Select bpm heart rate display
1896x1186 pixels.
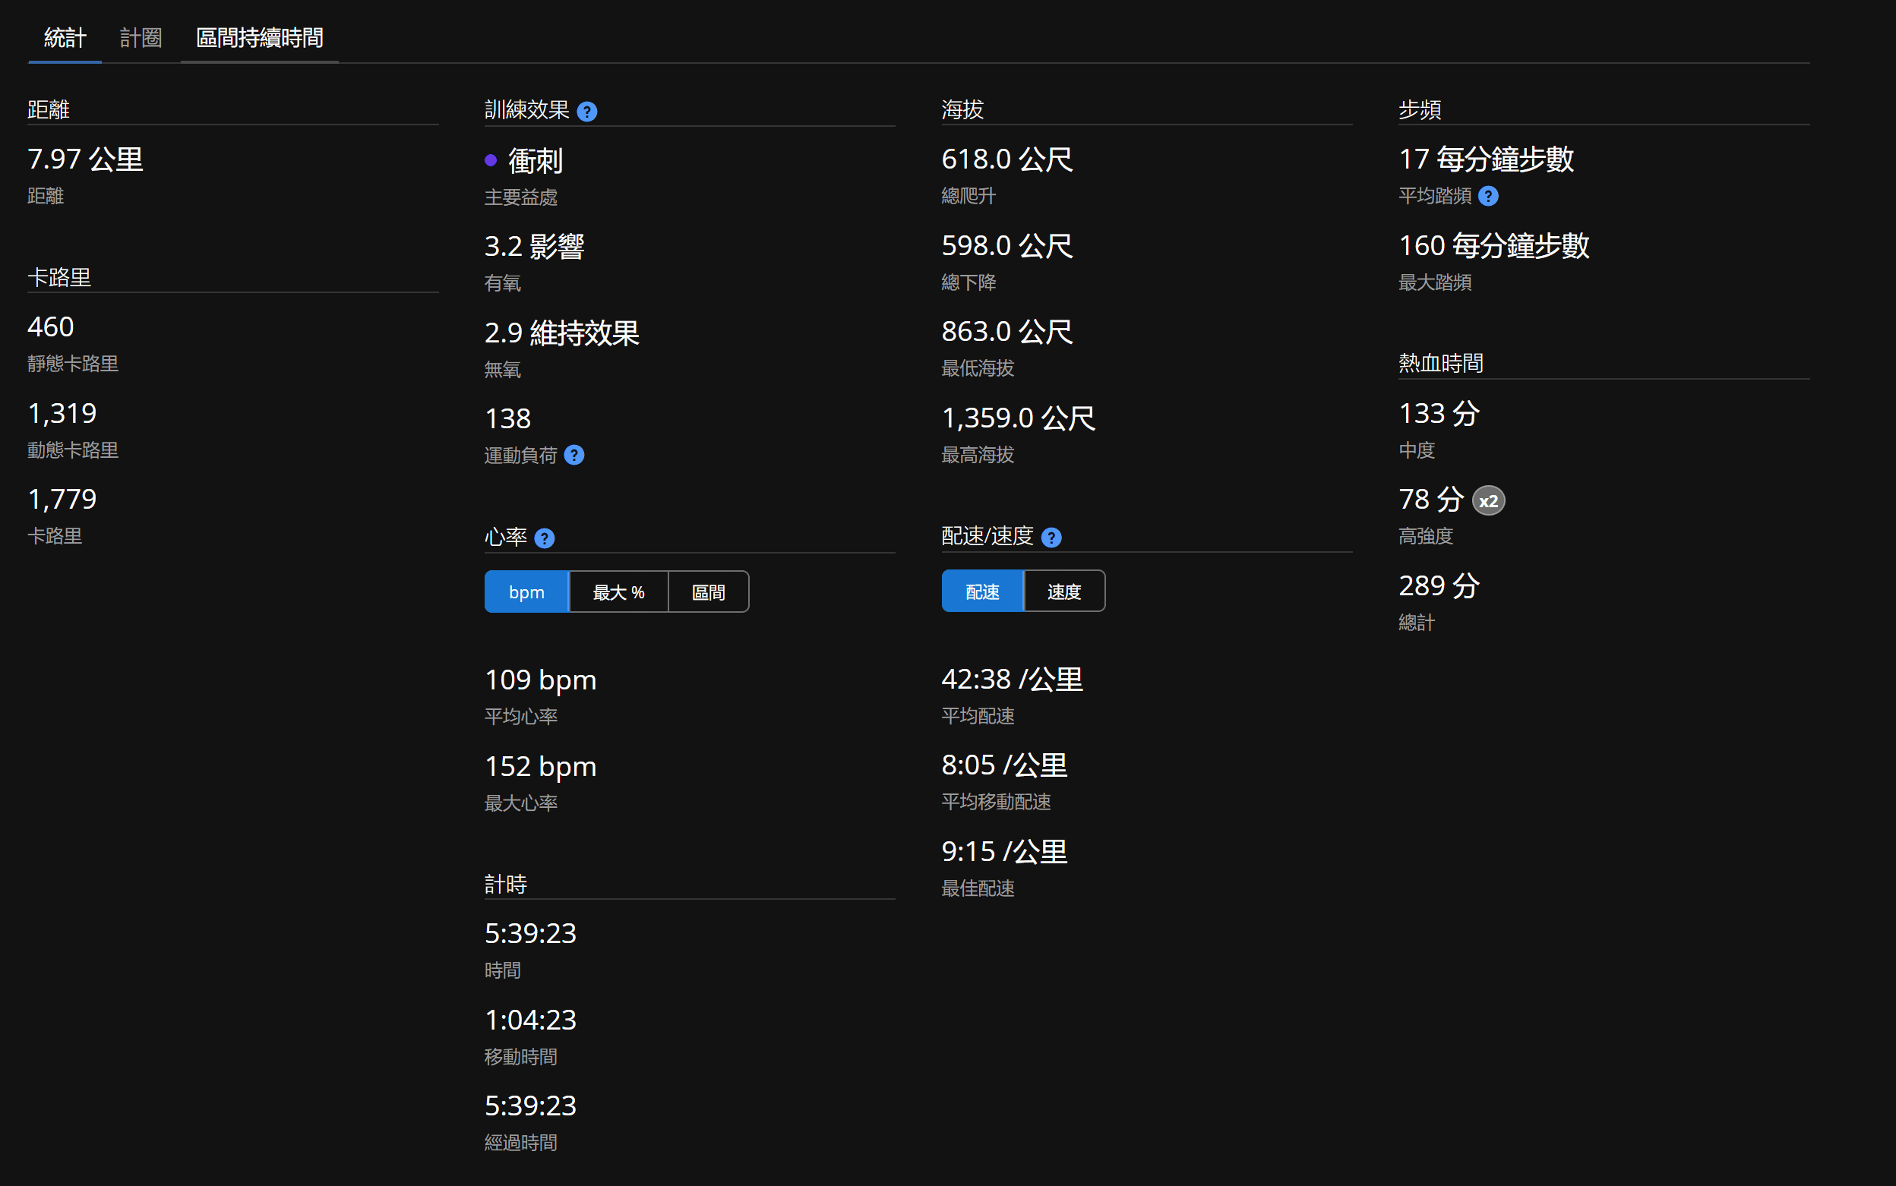click(526, 591)
